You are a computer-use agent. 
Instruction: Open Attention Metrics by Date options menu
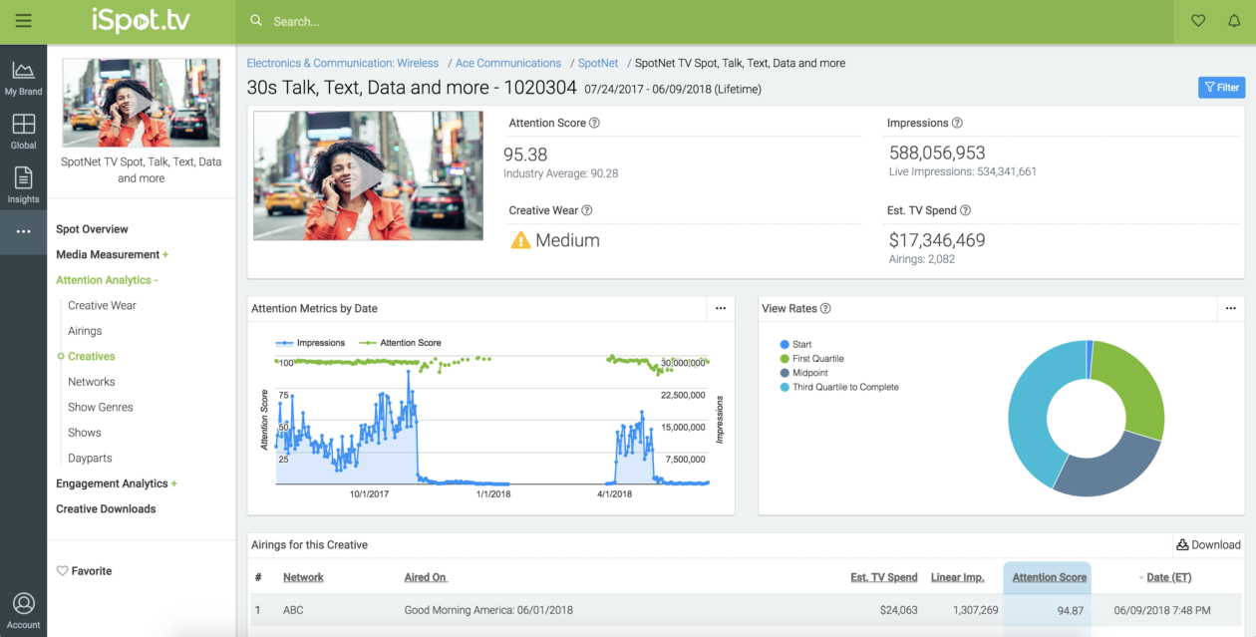point(721,309)
